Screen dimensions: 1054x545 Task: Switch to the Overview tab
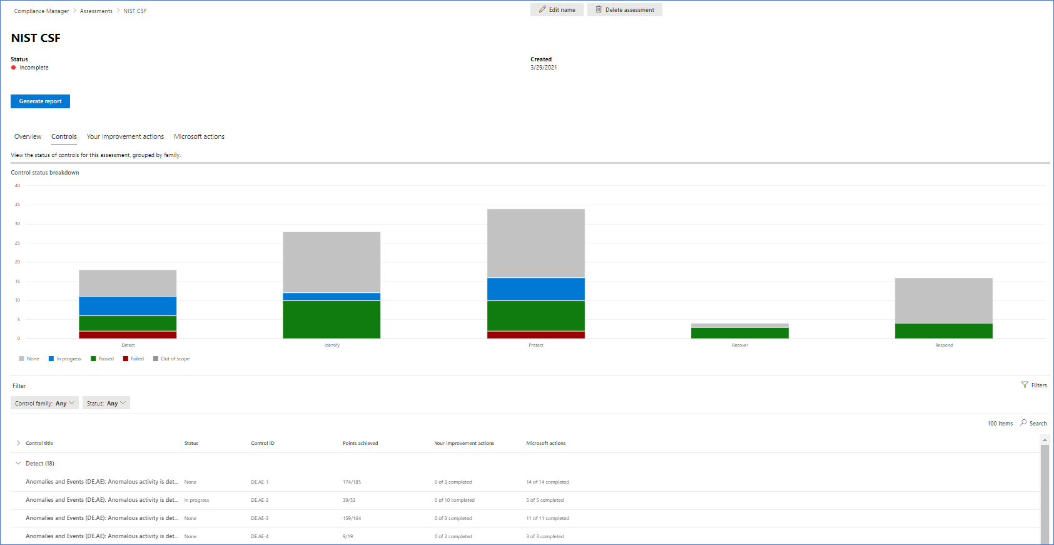point(28,136)
